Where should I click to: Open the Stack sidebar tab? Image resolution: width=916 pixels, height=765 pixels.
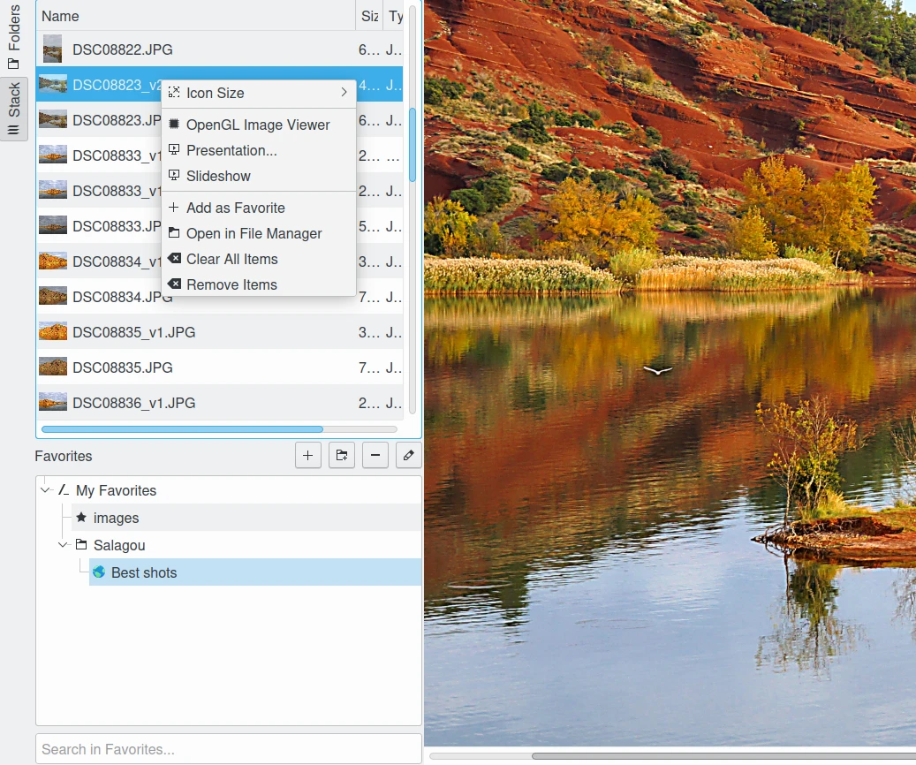tap(14, 109)
